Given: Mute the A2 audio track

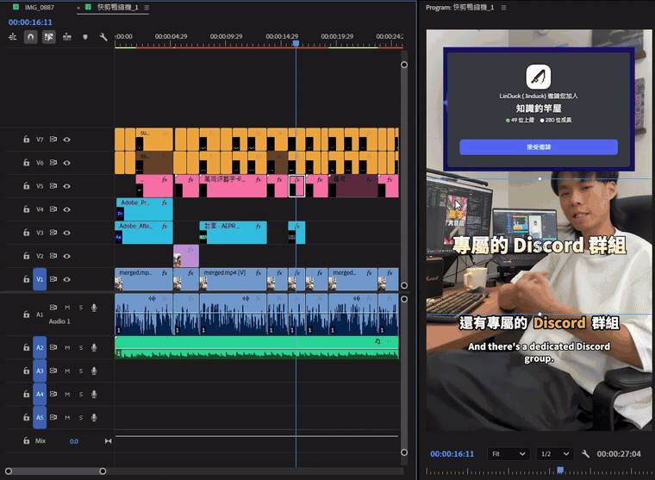Looking at the screenshot, I should 67,347.
